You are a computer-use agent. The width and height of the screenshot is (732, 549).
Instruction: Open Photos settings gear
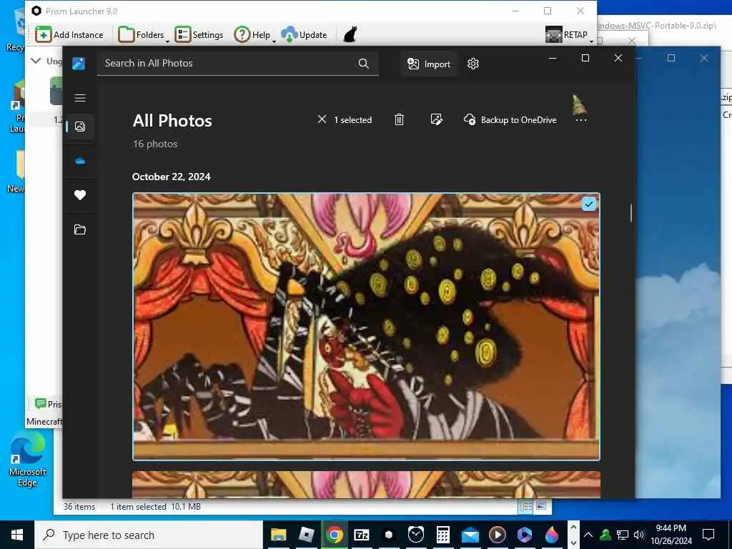click(473, 64)
